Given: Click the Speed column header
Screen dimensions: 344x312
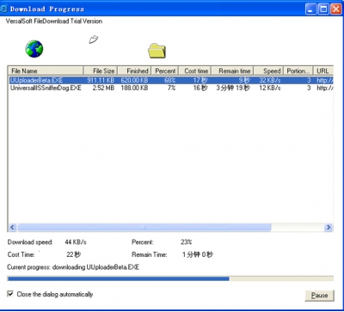Looking at the screenshot, I should (x=268, y=70).
